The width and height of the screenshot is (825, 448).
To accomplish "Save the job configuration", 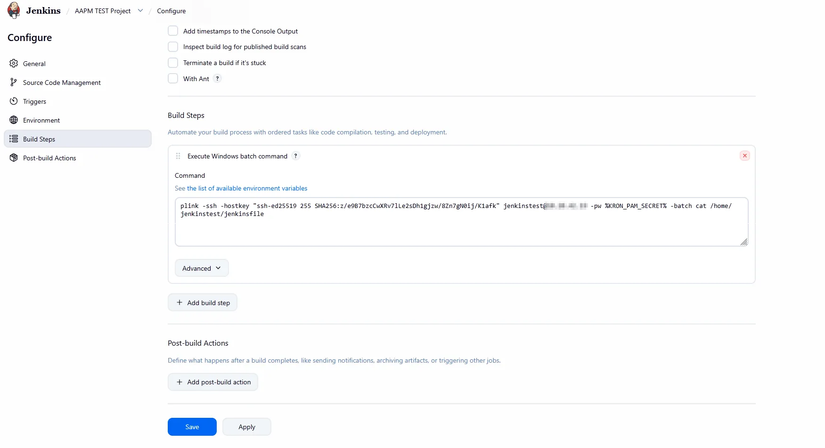I will pyautogui.click(x=192, y=426).
